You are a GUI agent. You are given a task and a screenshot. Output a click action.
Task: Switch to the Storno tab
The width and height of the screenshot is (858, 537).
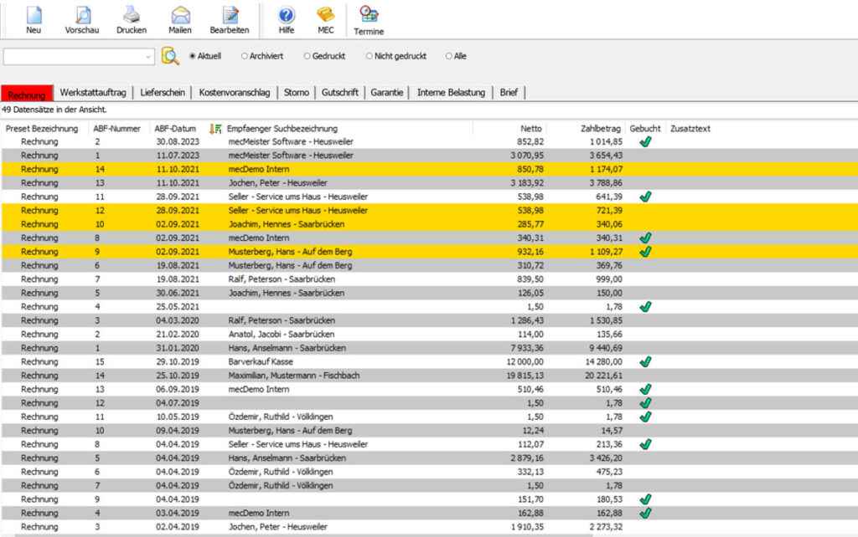(297, 93)
